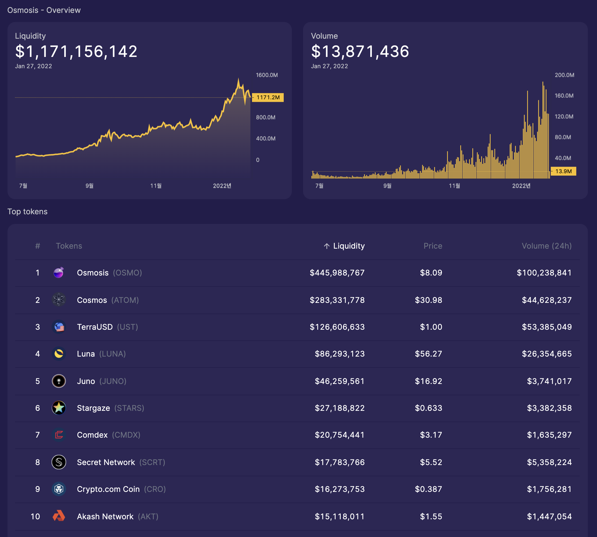Image resolution: width=597 pixels, height=537 pixels.
Task: Sort by the Tokens column header
Action: (x=69, y=246)
